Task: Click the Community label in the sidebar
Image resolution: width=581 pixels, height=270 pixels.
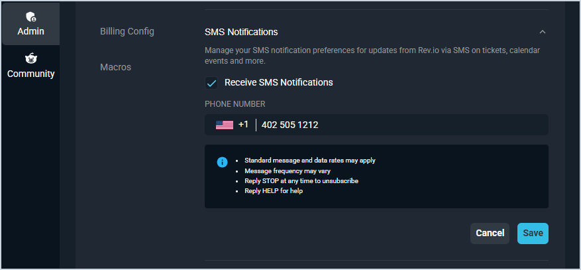Action: [30, 74]
